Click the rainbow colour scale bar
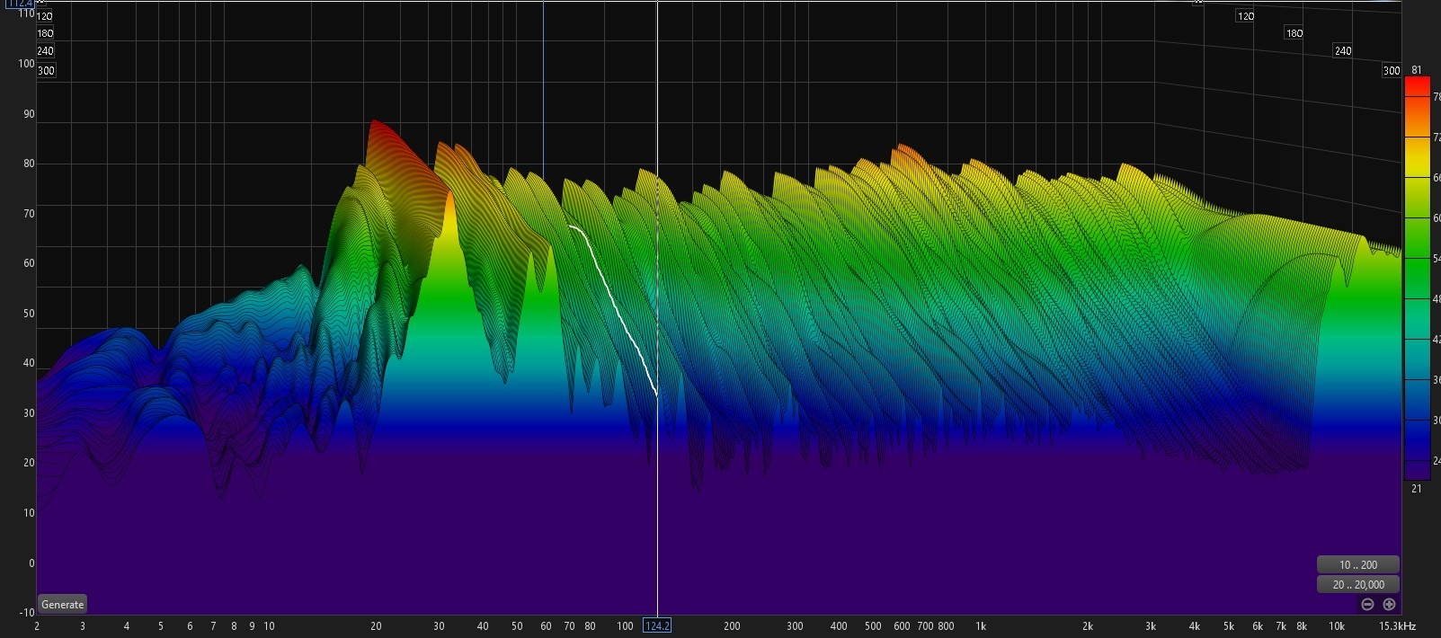Screen dimensions: 1441x638 [1417, 279]
